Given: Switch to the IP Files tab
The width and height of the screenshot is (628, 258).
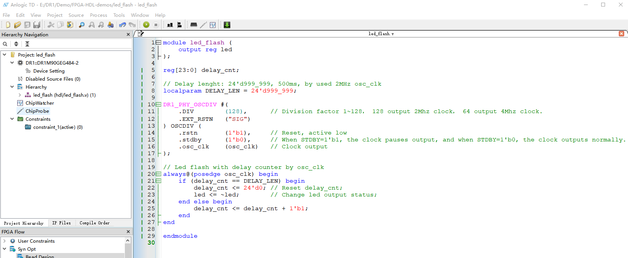Looking at the screenshot, I should click(62, 223).
